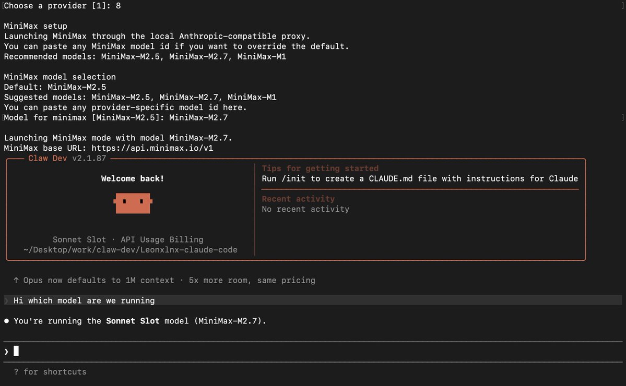Click the 'Recommended models' line
This screenshot has width=626, height=386.
coord(145,57)
